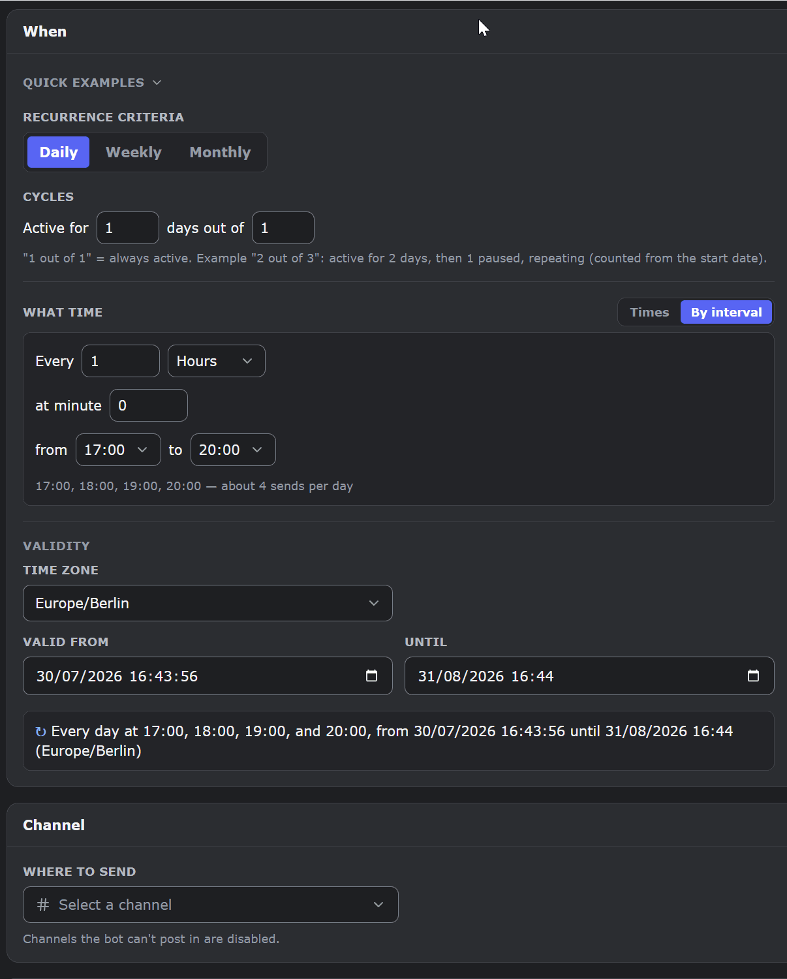Switch to Times mode

[649, 312]
